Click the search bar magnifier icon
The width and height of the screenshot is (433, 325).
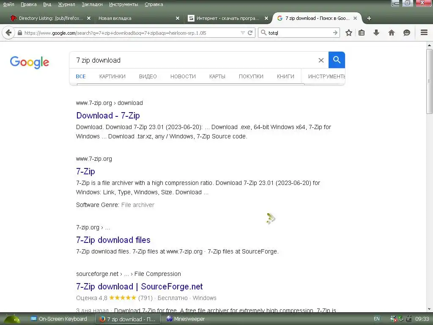click(263, 33)
